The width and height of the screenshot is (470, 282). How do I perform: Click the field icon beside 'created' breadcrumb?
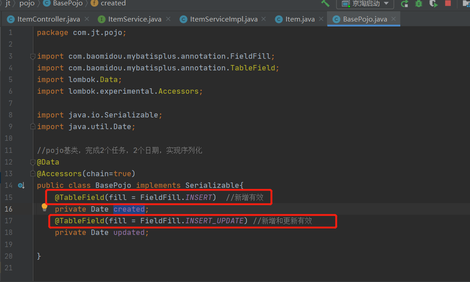(94, 3)
